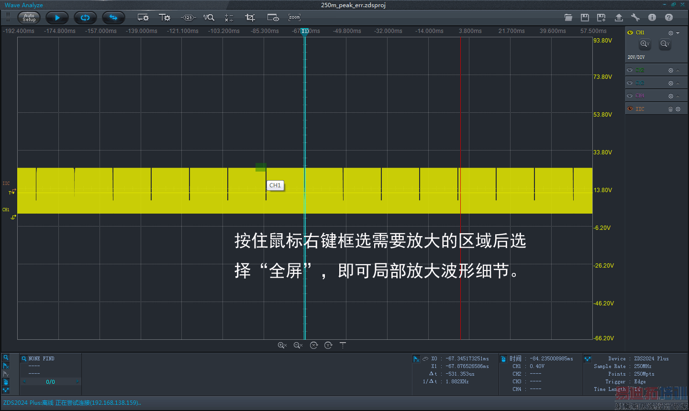Viewport: 689px width, 411px height.
Task: Zoom in CH1 vertical scale
Action: [x=645, y=44]
